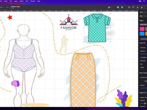Screen dimensions: 147x110
Task: Click the Blur label under Shadow
Action: point(141,64)
